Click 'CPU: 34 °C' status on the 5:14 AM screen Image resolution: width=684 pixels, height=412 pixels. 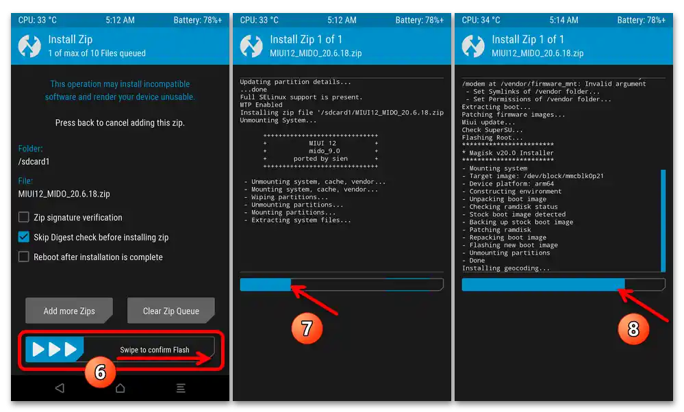point(481,20)
